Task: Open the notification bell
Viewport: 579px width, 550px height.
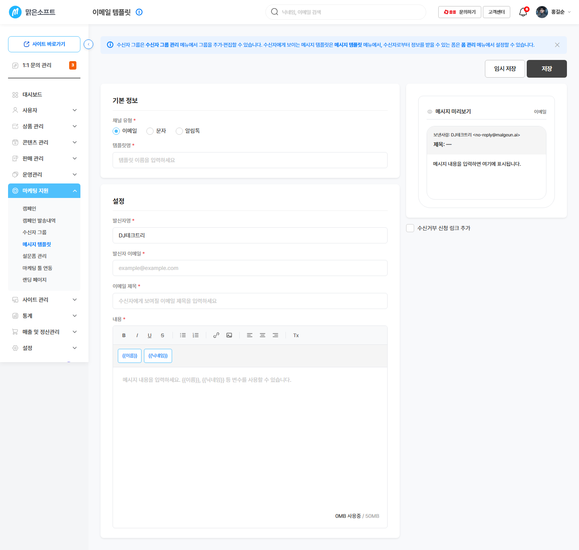Action: pyautogui.click(x=523, y=12)
